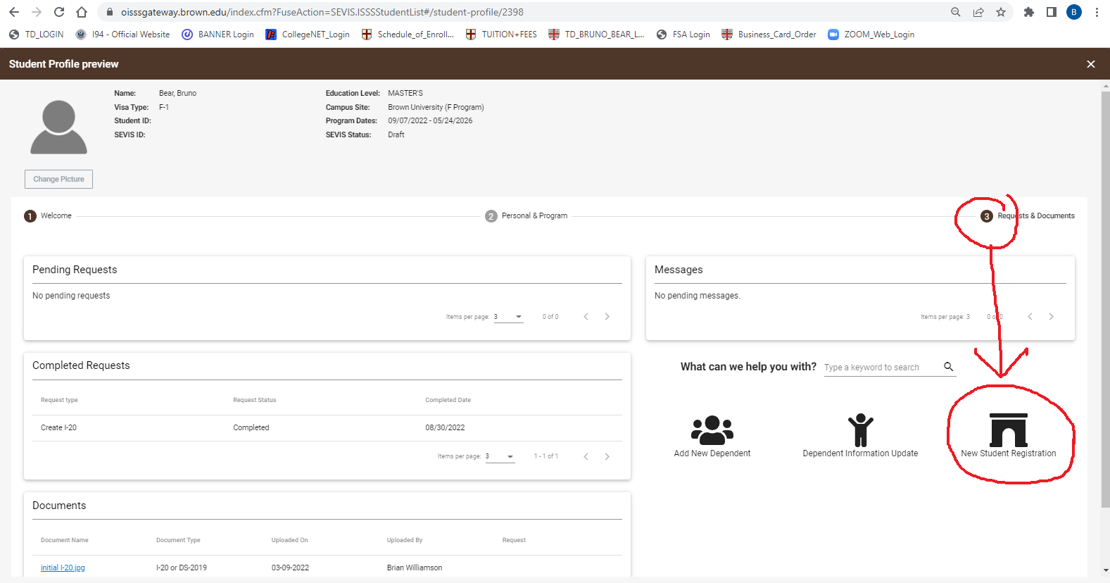1110x583 pixels.
Task: Open the TD_LOGIN bookmark
Action: tap(36, 35)
